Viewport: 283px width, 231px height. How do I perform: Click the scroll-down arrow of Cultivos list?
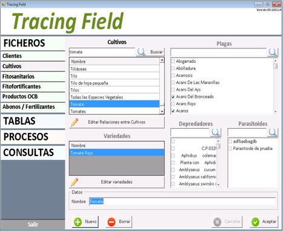click(x=162, y=111)
